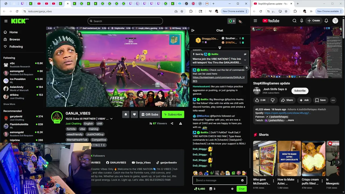Image resolution: width=345 pixels, height=194 pixels.
Task: Open Crispy cream puffs short thumbnail
Action: click(313, 158)
